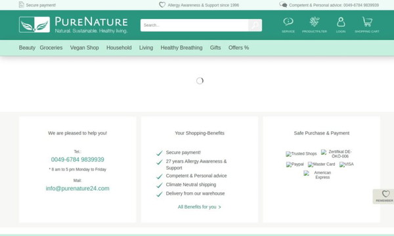Open the Healthy Breathing menu
The width and height of the screenshot is (394, 236).
tap(181, 48)
